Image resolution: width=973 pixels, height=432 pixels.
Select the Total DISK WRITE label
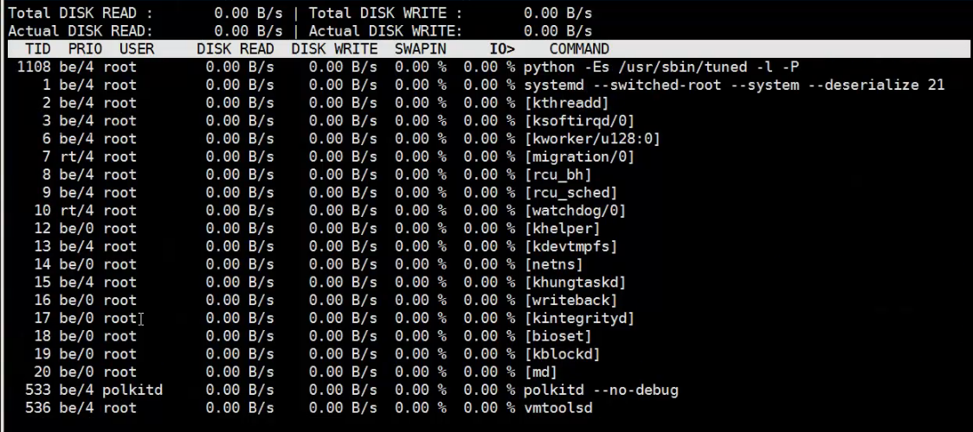(385, 13)
